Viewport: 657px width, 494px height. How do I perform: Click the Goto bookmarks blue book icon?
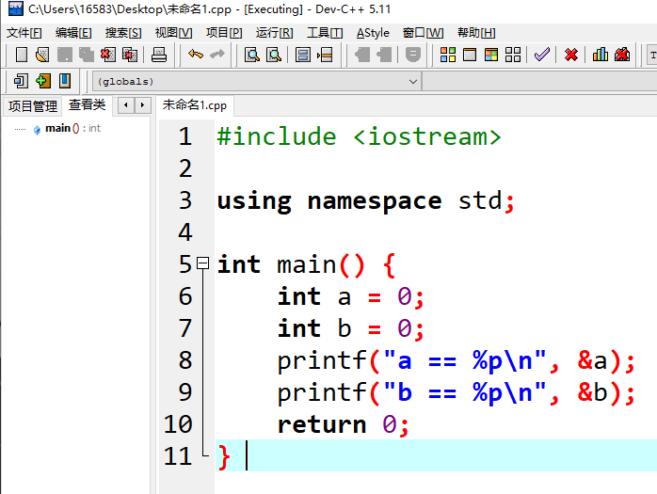(65, 81)
